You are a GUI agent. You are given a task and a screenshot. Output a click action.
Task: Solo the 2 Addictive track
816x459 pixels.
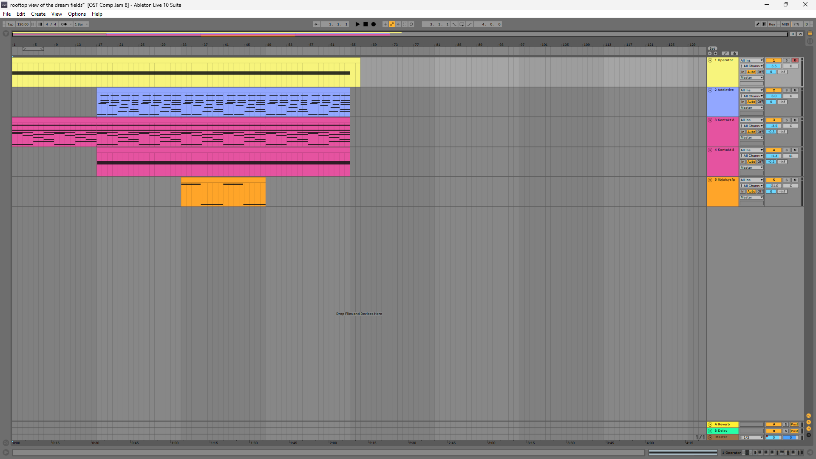(x=786, y=90)
